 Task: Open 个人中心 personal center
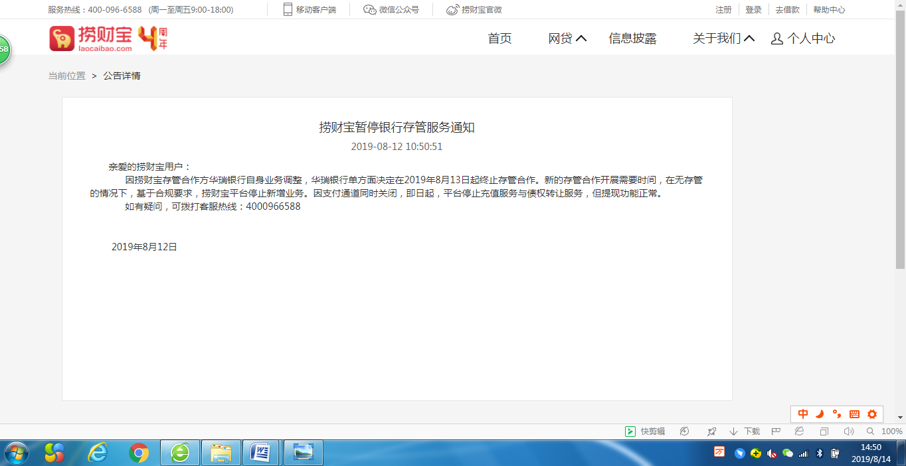(803, 39)
